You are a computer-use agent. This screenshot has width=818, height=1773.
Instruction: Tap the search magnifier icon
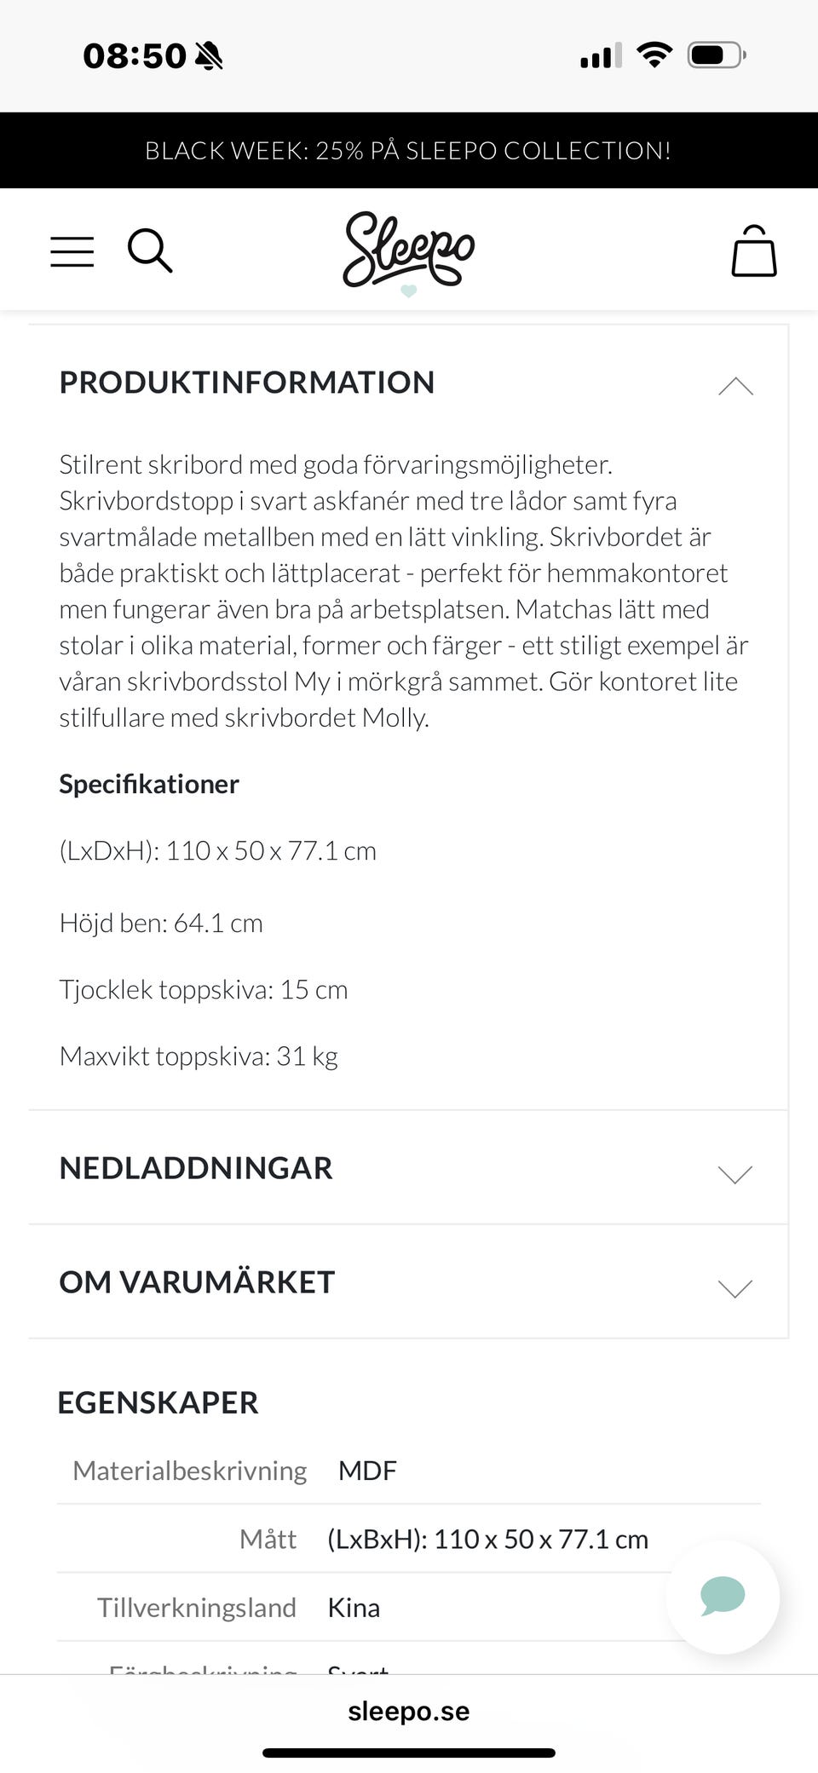pos(150,250)
